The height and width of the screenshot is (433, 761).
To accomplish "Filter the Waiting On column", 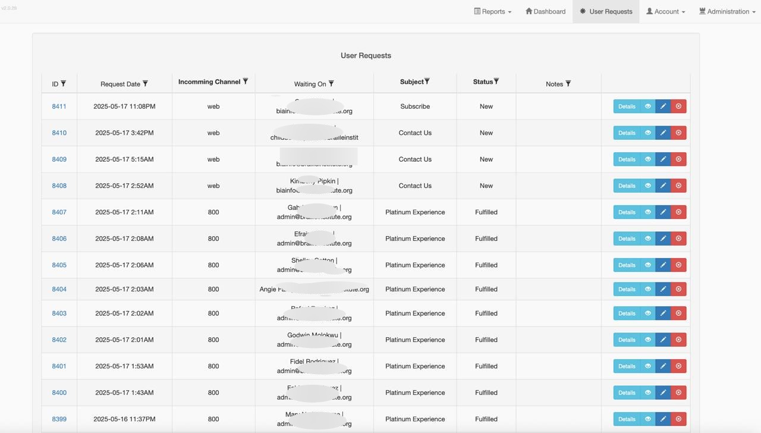I will pyautogui.click(x=331, y=84).
